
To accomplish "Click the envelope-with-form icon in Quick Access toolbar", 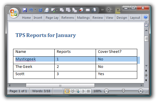I will click(47, 10).
